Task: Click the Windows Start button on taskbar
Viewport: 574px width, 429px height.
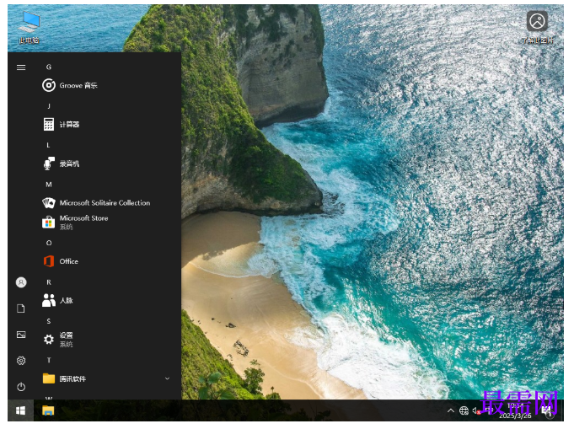Action: [20, 410]
